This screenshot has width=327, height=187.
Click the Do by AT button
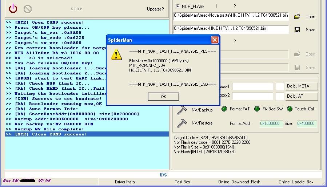click(x=302, y=96)
